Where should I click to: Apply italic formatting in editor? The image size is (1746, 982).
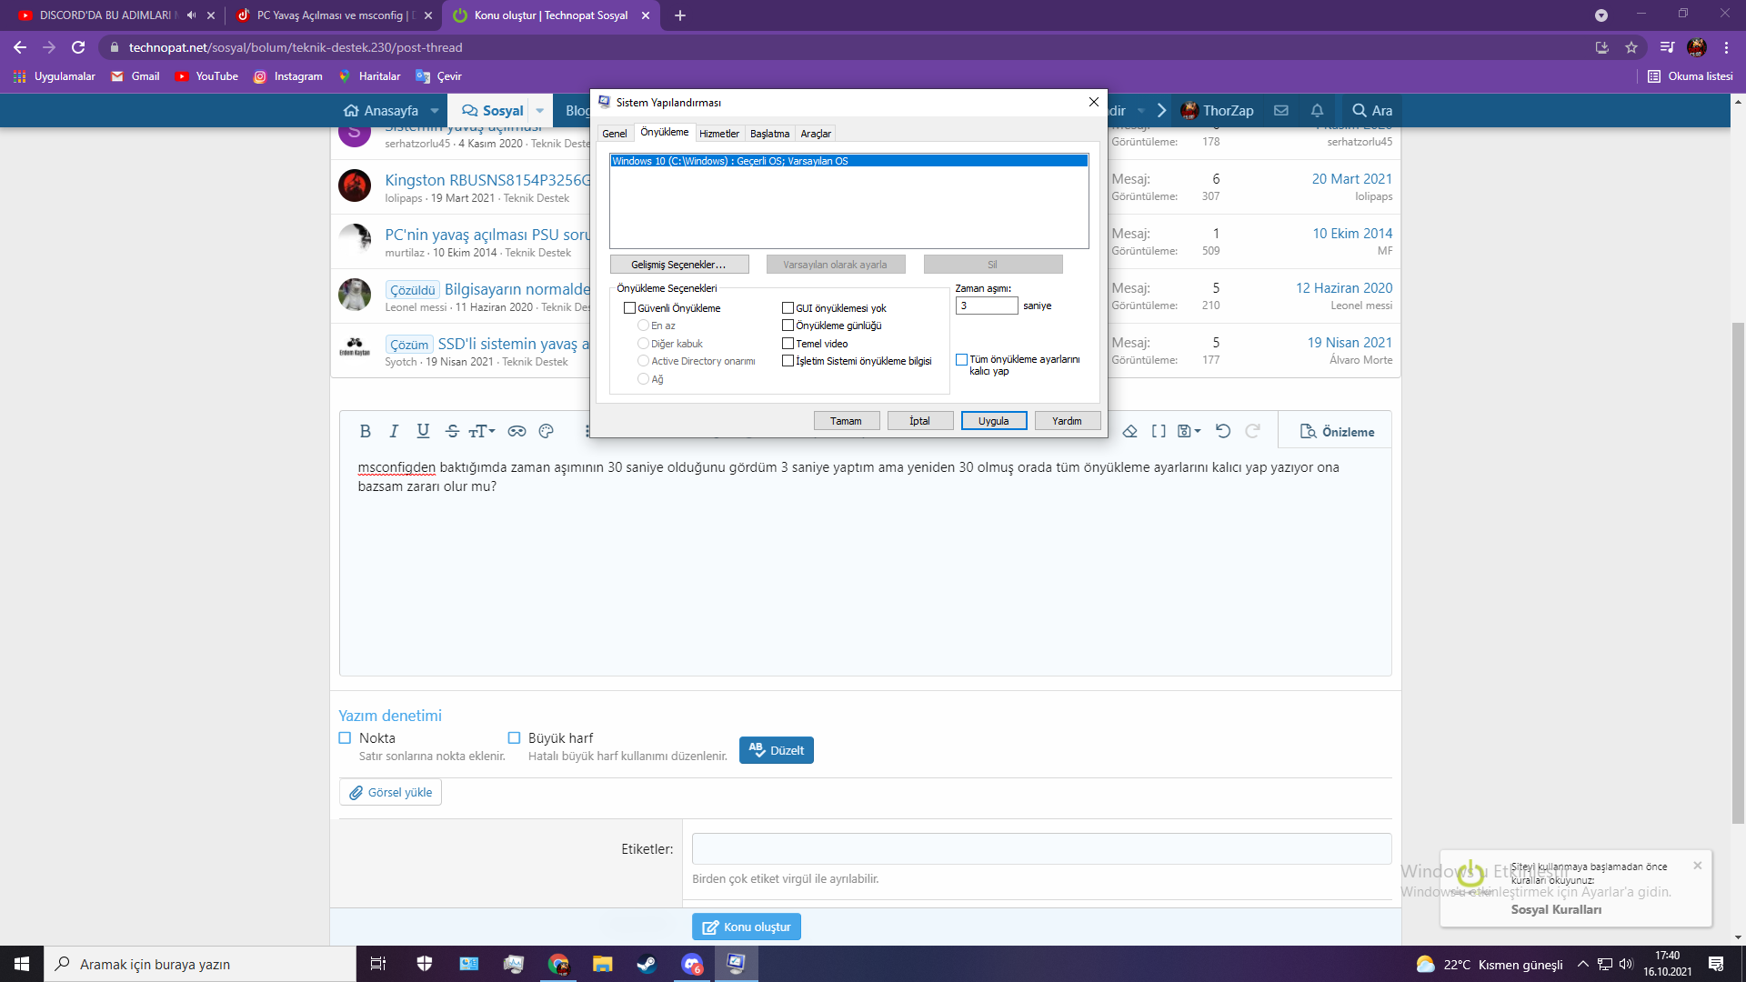click(x=394, y=431)
